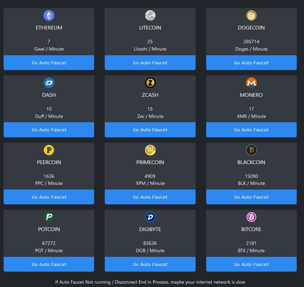Click the Dogecoin coin icon
This screenshot has width=304, height=287.
251,15
